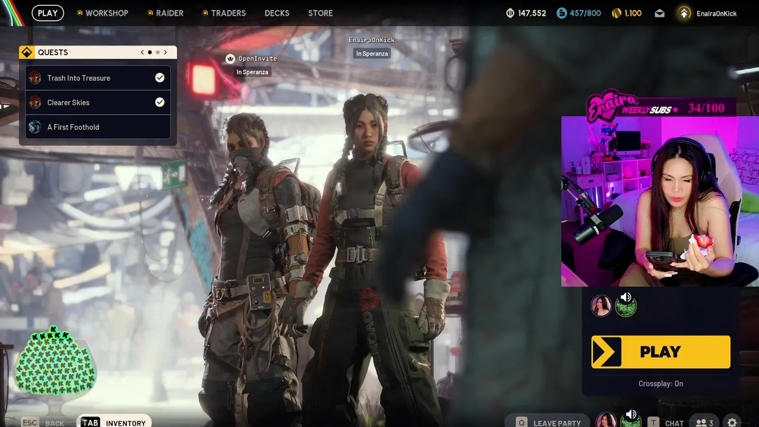Open the A First Foothold quest
This screenshot has width=759, height=427.
98,127
